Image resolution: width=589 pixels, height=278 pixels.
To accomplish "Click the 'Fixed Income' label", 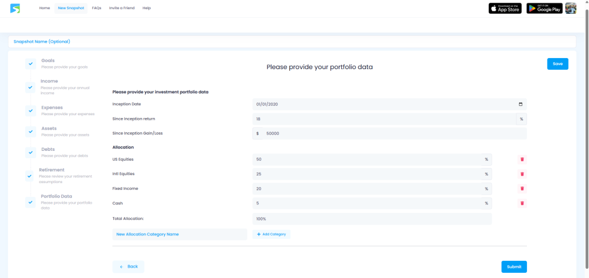I will (125, 189).
